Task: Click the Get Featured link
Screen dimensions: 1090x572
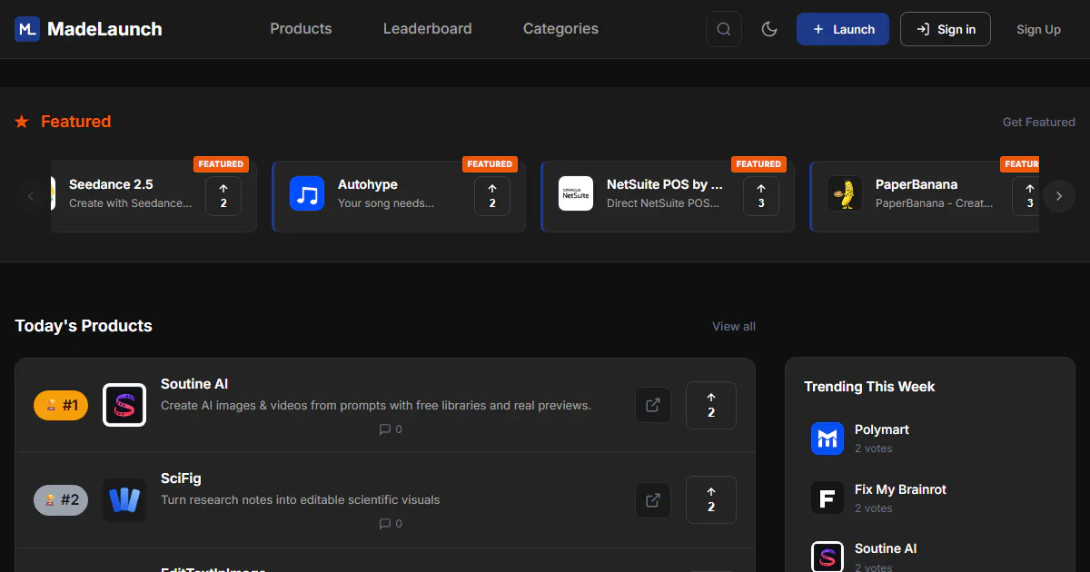Action: coord(1038,122)
